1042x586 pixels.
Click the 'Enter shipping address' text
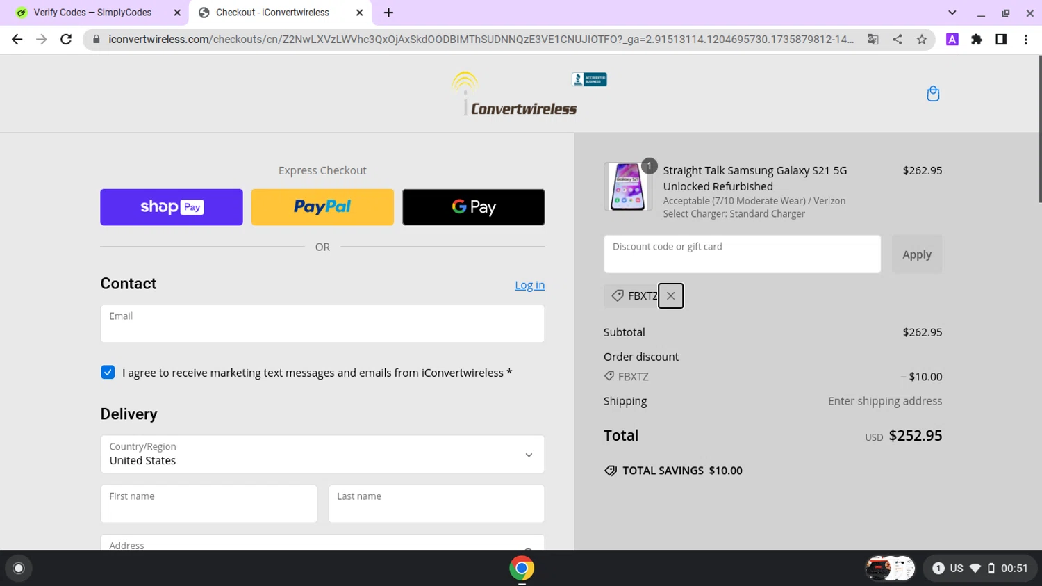click(885, 401)
